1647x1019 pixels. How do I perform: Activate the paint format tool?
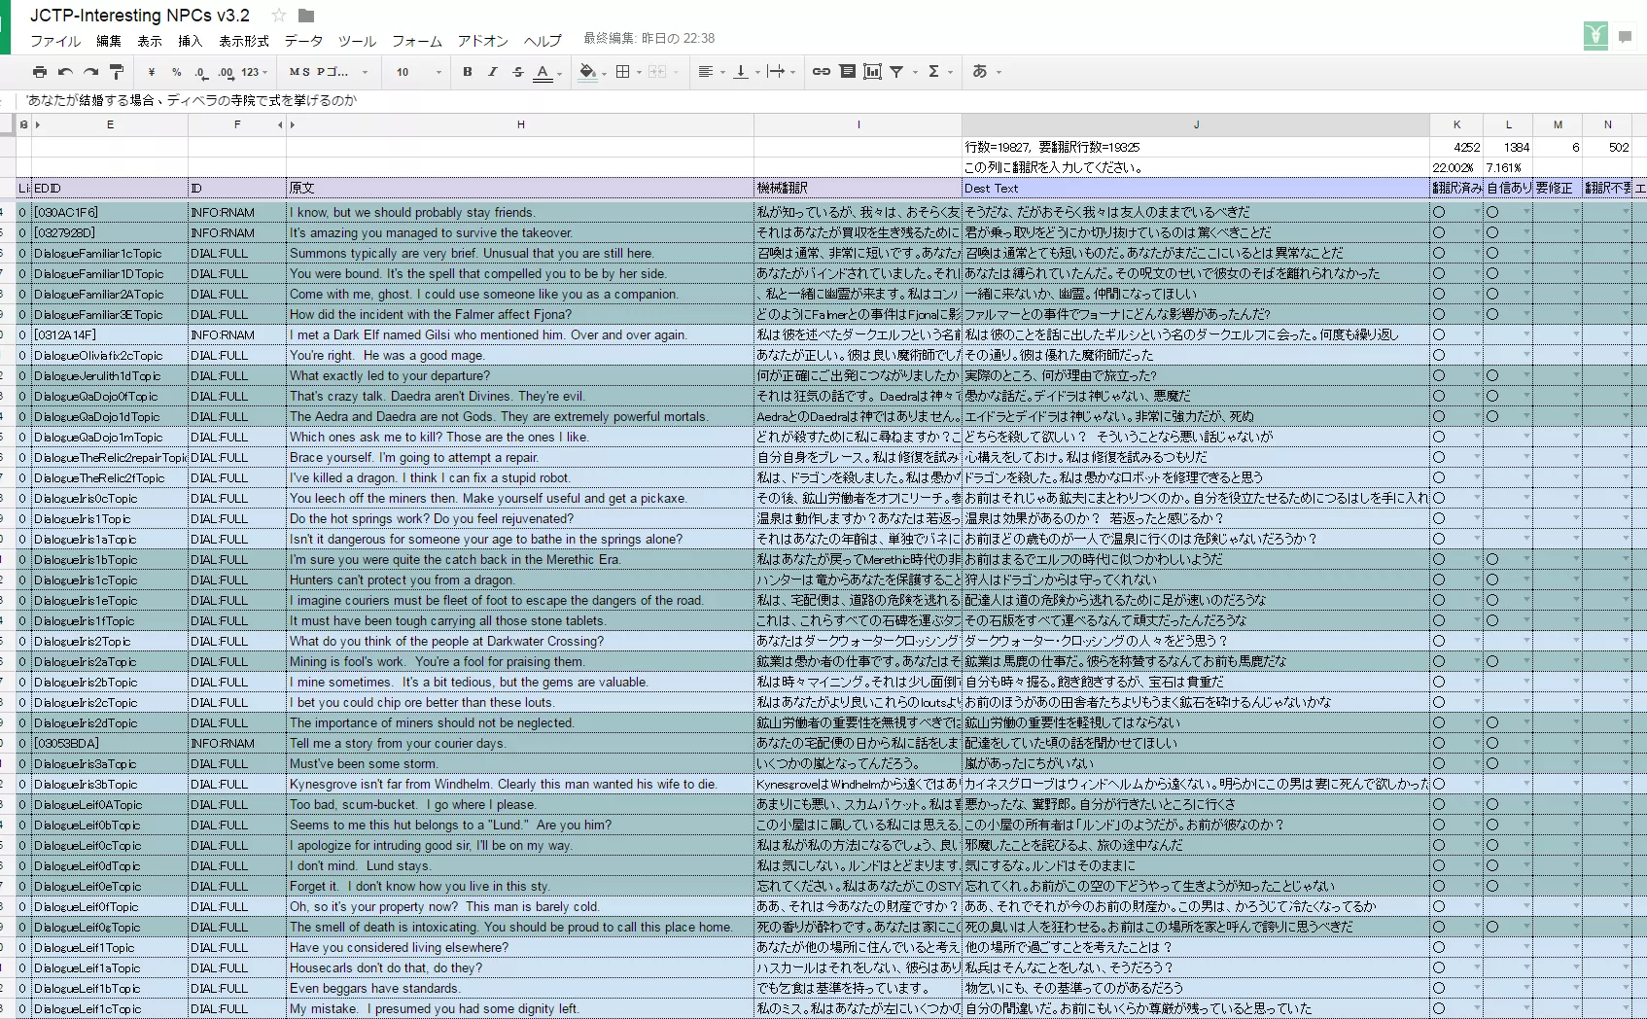(x=116, y=72)
